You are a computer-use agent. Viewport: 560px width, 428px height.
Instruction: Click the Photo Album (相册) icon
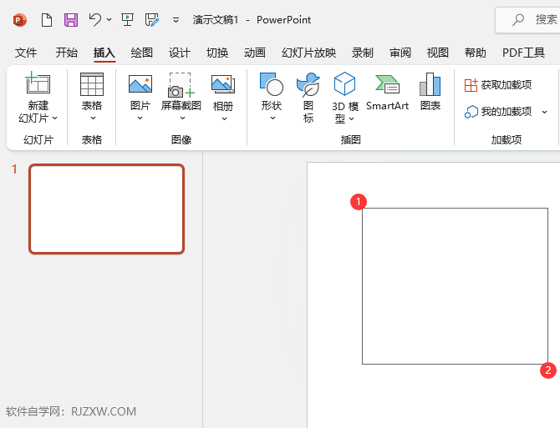[223, 84]
